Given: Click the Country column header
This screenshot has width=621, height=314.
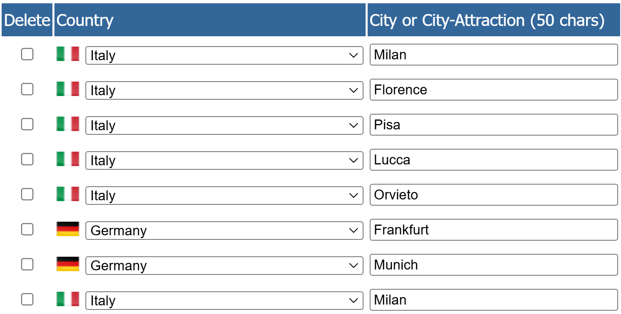Looking at the screenshot, I should coord(210,20).
